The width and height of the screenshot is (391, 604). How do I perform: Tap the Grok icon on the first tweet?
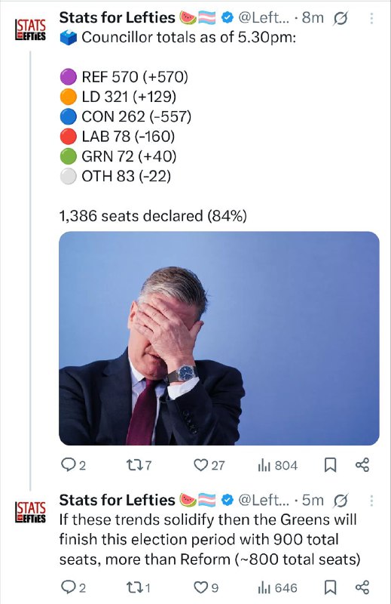click(341, 17)
